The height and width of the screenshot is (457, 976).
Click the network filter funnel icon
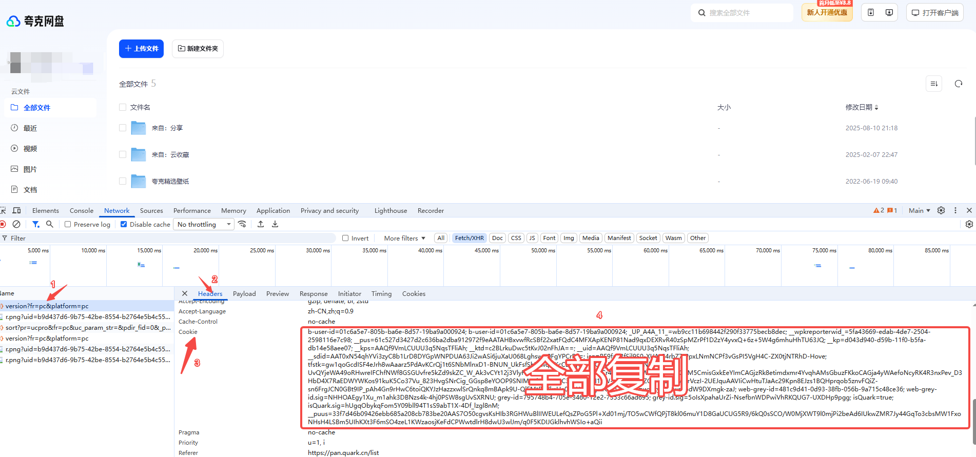[x=35, y=224]
